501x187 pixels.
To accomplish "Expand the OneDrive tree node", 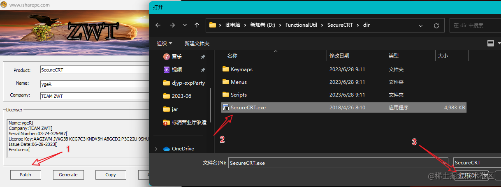I will pyautogui.click(x=156, y=149).
